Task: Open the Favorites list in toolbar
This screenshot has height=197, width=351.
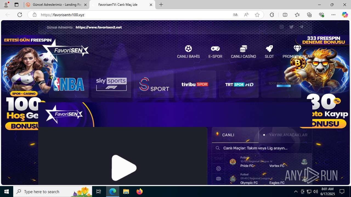Action: click(x=297, y=15)
